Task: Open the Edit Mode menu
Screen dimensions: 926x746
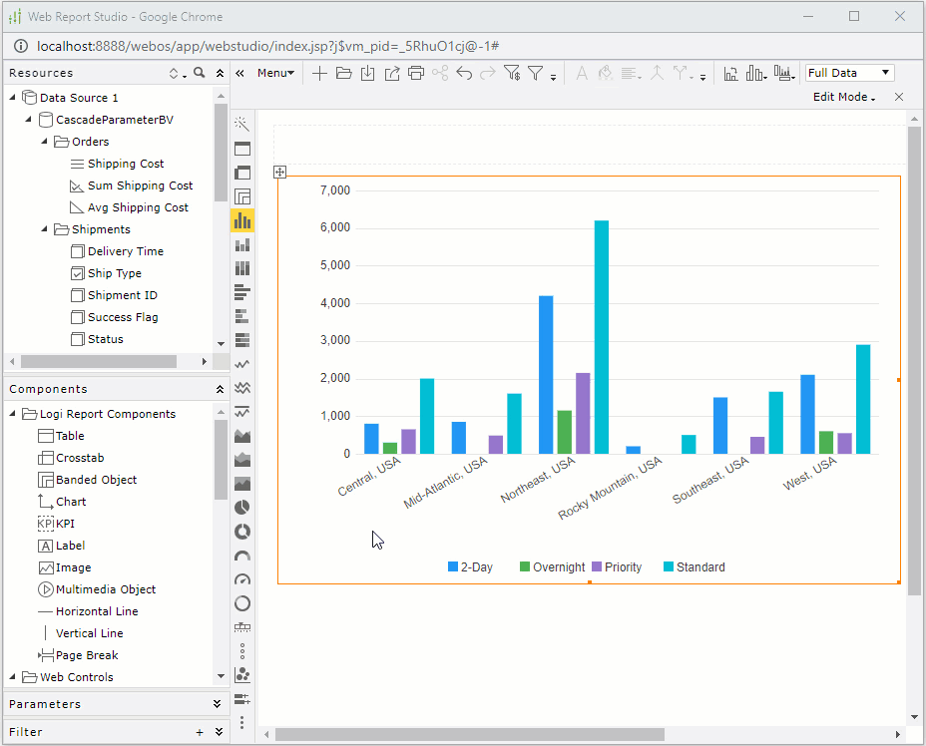Action: [843, 97]
